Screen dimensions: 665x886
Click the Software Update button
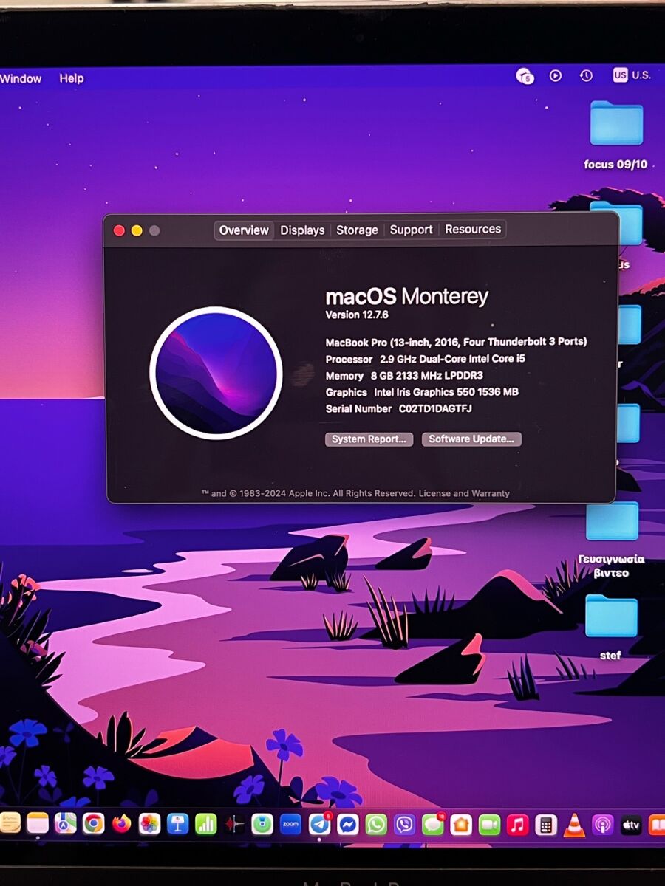tap(471, 439)
